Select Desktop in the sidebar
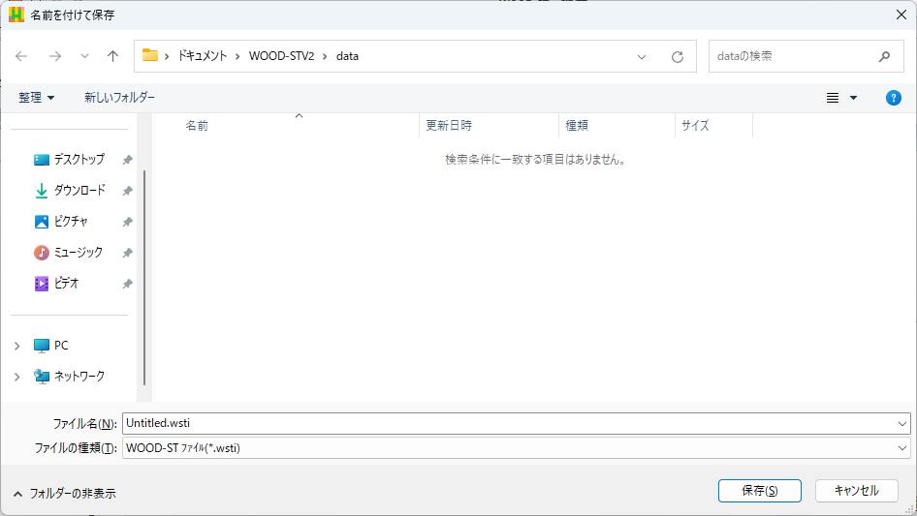917x516 pixels. tap(79, 160)
